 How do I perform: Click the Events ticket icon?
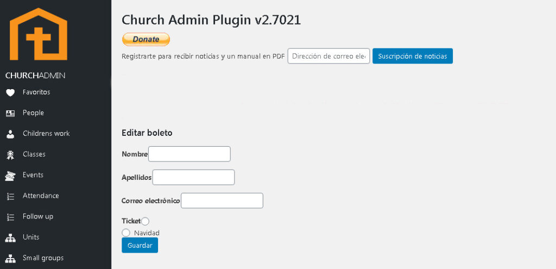10,176
